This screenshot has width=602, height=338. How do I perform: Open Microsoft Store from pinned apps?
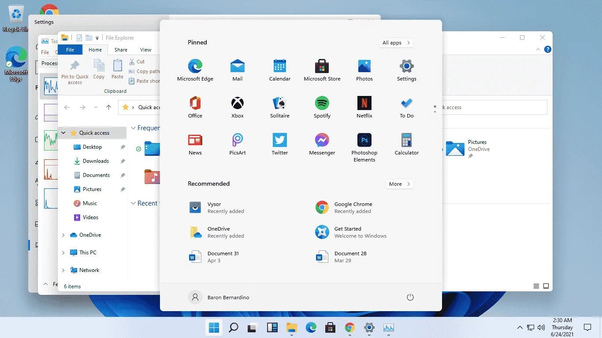tap(322, 70)
